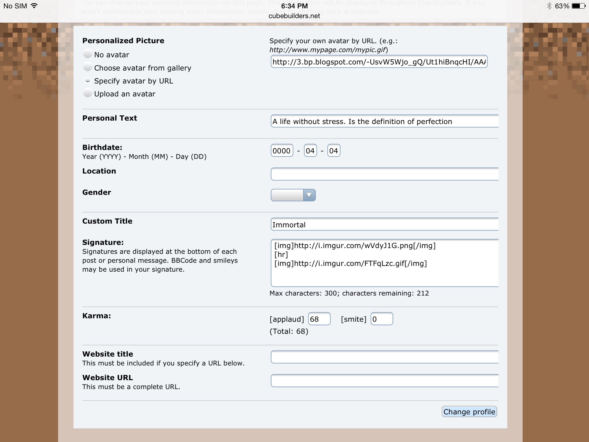Click the birthdate month field
The width and height of the screenshot is (589, 442).
(310, 150)
